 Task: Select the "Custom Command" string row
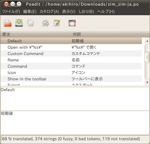coord(71,53)
